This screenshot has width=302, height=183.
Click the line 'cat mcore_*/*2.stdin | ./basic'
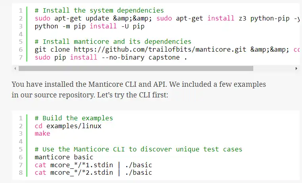click(x=94, y=173)
